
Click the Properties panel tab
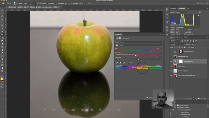coord(118,34)
